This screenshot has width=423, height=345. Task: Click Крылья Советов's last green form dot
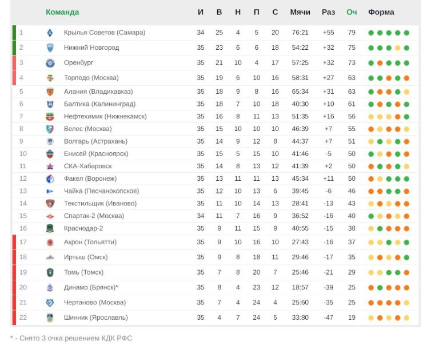[x=406, y=33]
